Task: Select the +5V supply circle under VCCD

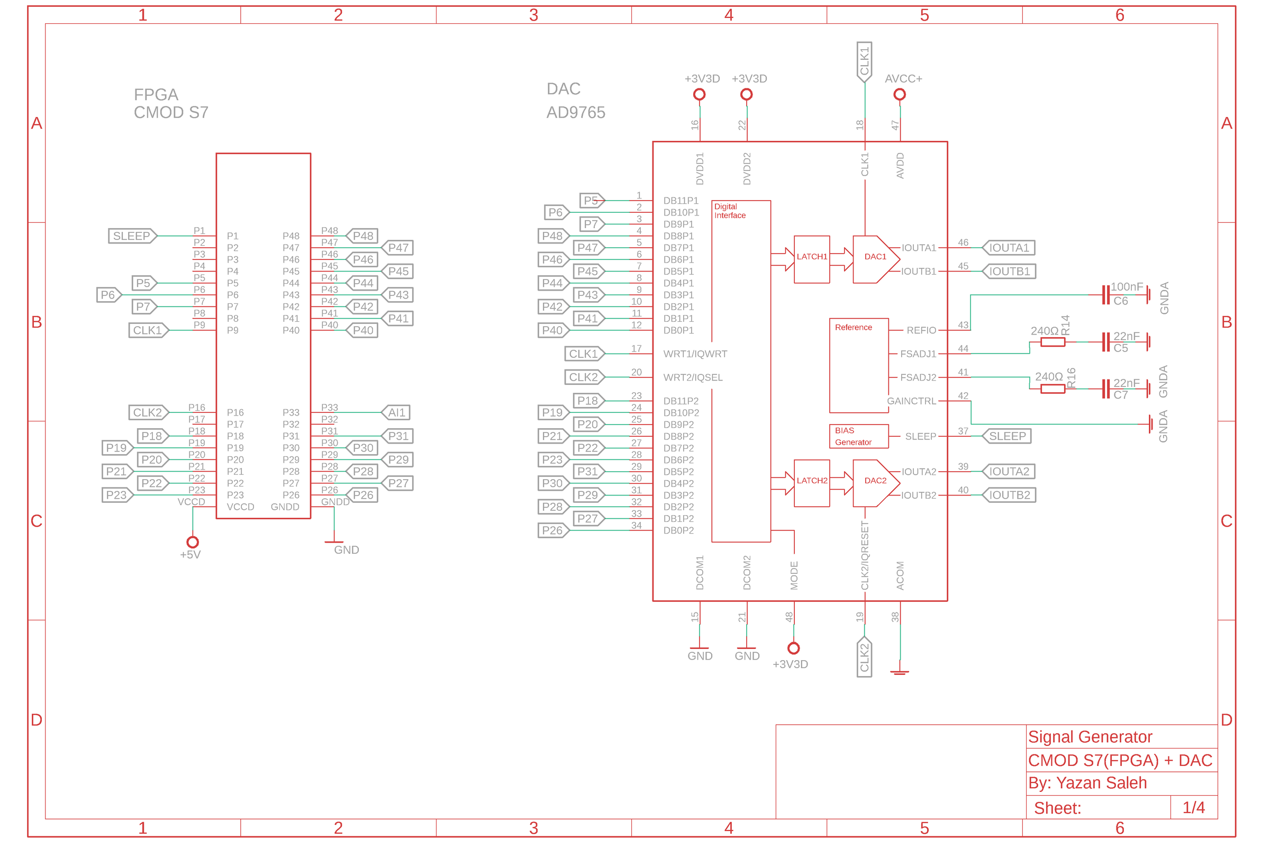Action: tap(193, 542)
